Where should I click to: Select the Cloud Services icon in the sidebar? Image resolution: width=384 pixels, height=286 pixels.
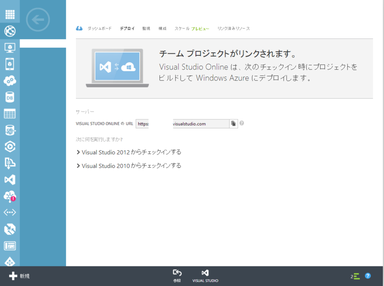coord(10,80)
